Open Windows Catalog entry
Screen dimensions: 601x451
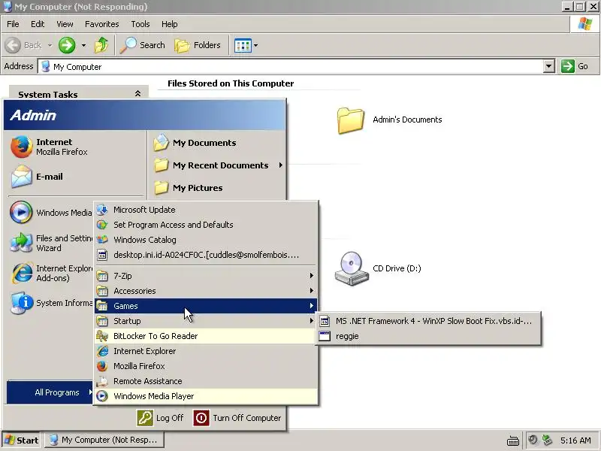[206, 240]
